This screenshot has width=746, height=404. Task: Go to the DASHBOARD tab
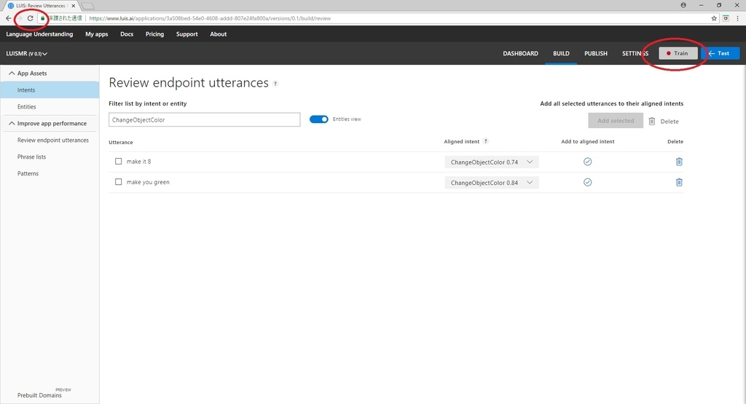520,53
